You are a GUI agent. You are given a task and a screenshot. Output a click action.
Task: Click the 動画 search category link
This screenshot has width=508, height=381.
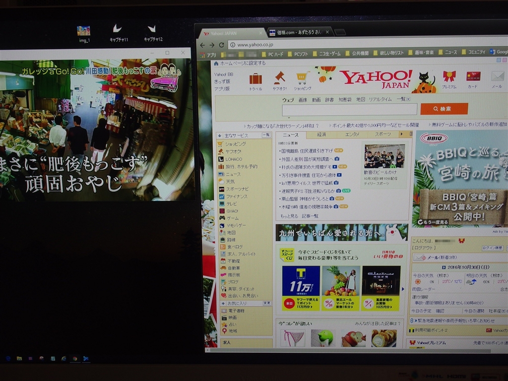click(x=316, y=100)
